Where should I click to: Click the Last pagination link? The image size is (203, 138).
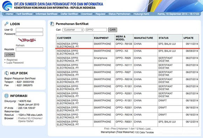click(148, 129)
